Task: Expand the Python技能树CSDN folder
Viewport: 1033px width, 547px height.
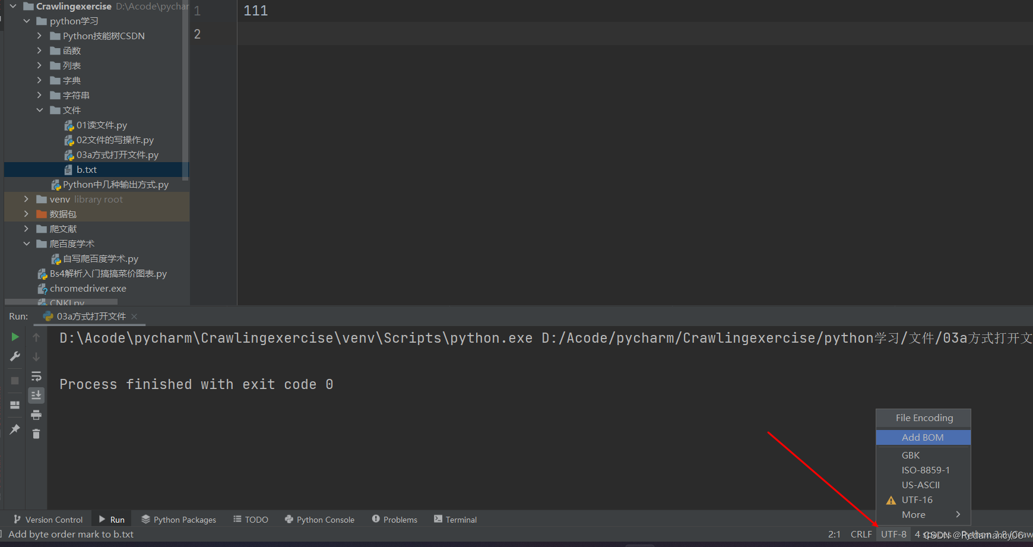Action: 40,36
